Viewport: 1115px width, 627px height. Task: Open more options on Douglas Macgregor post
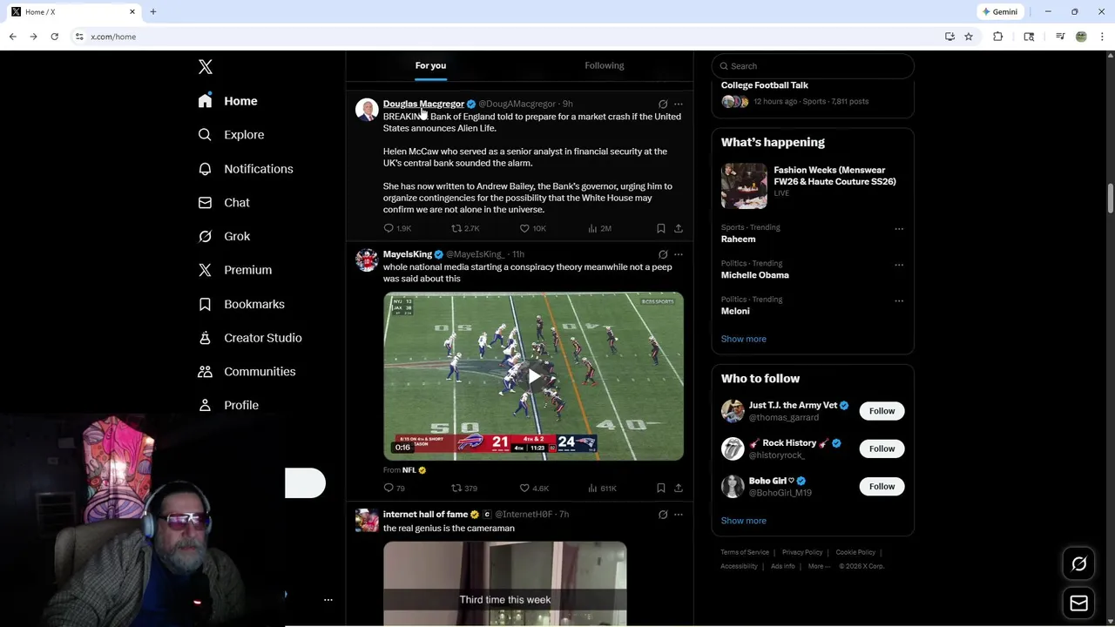tap(679, 104)
